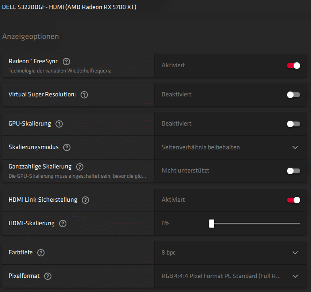Enable the Virtual Super Resolution switch
Screen dimensions: 311x292
point(294,95)
